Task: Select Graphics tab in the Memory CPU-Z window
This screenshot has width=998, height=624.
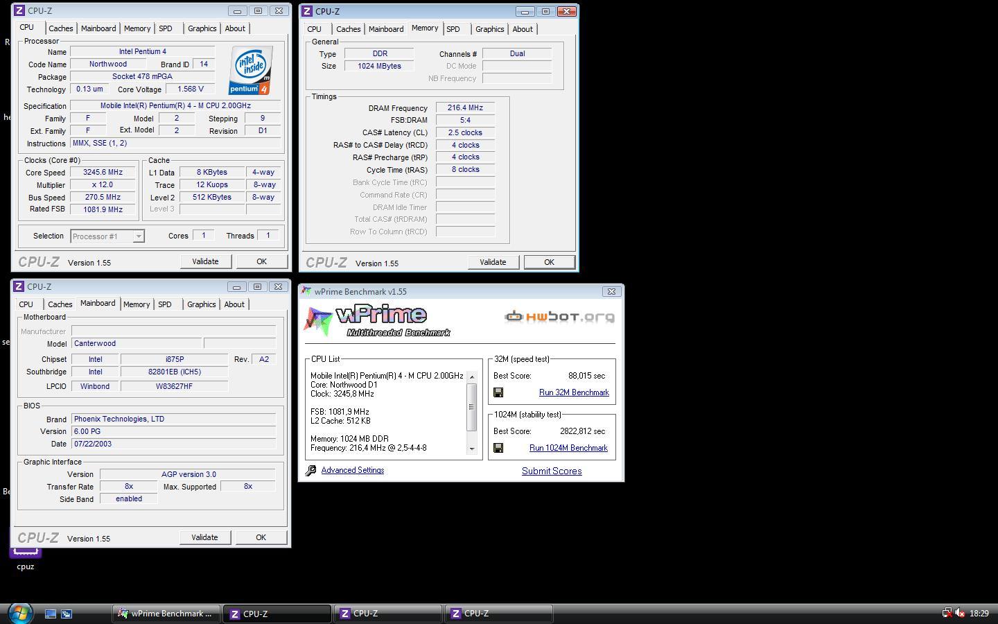Action: tap(490, 29)
